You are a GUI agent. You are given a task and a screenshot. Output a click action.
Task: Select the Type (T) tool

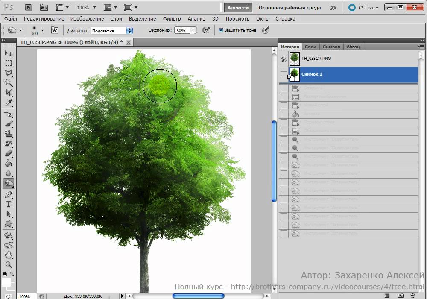[x=8, y=204]
